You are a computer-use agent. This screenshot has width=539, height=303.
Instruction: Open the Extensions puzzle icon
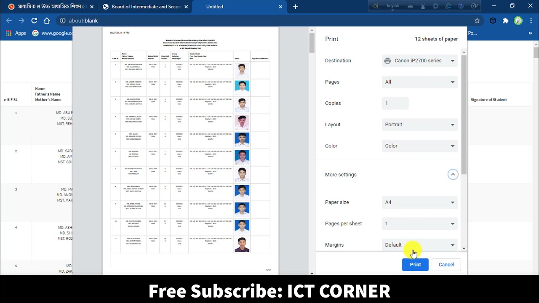pos(505,21)
